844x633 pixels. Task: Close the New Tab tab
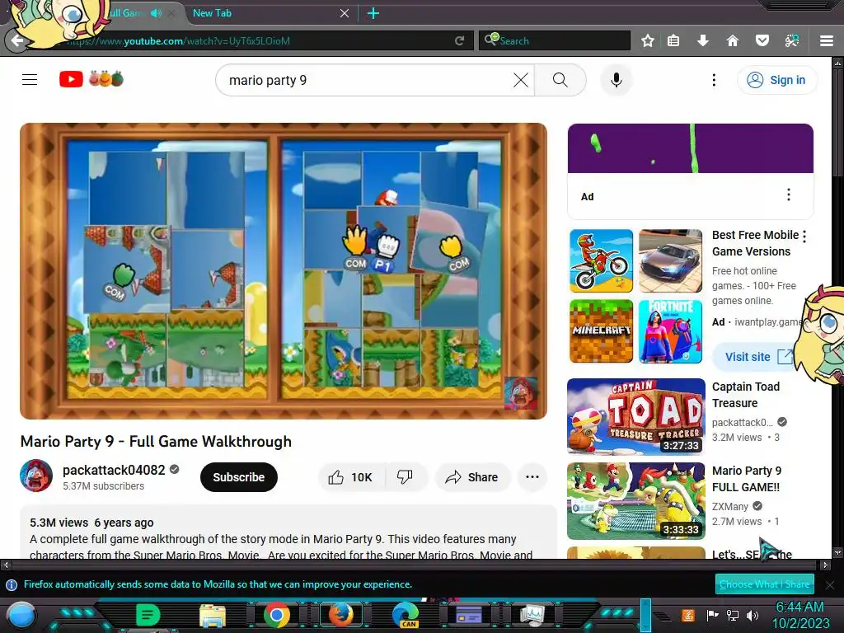[345, 13]
